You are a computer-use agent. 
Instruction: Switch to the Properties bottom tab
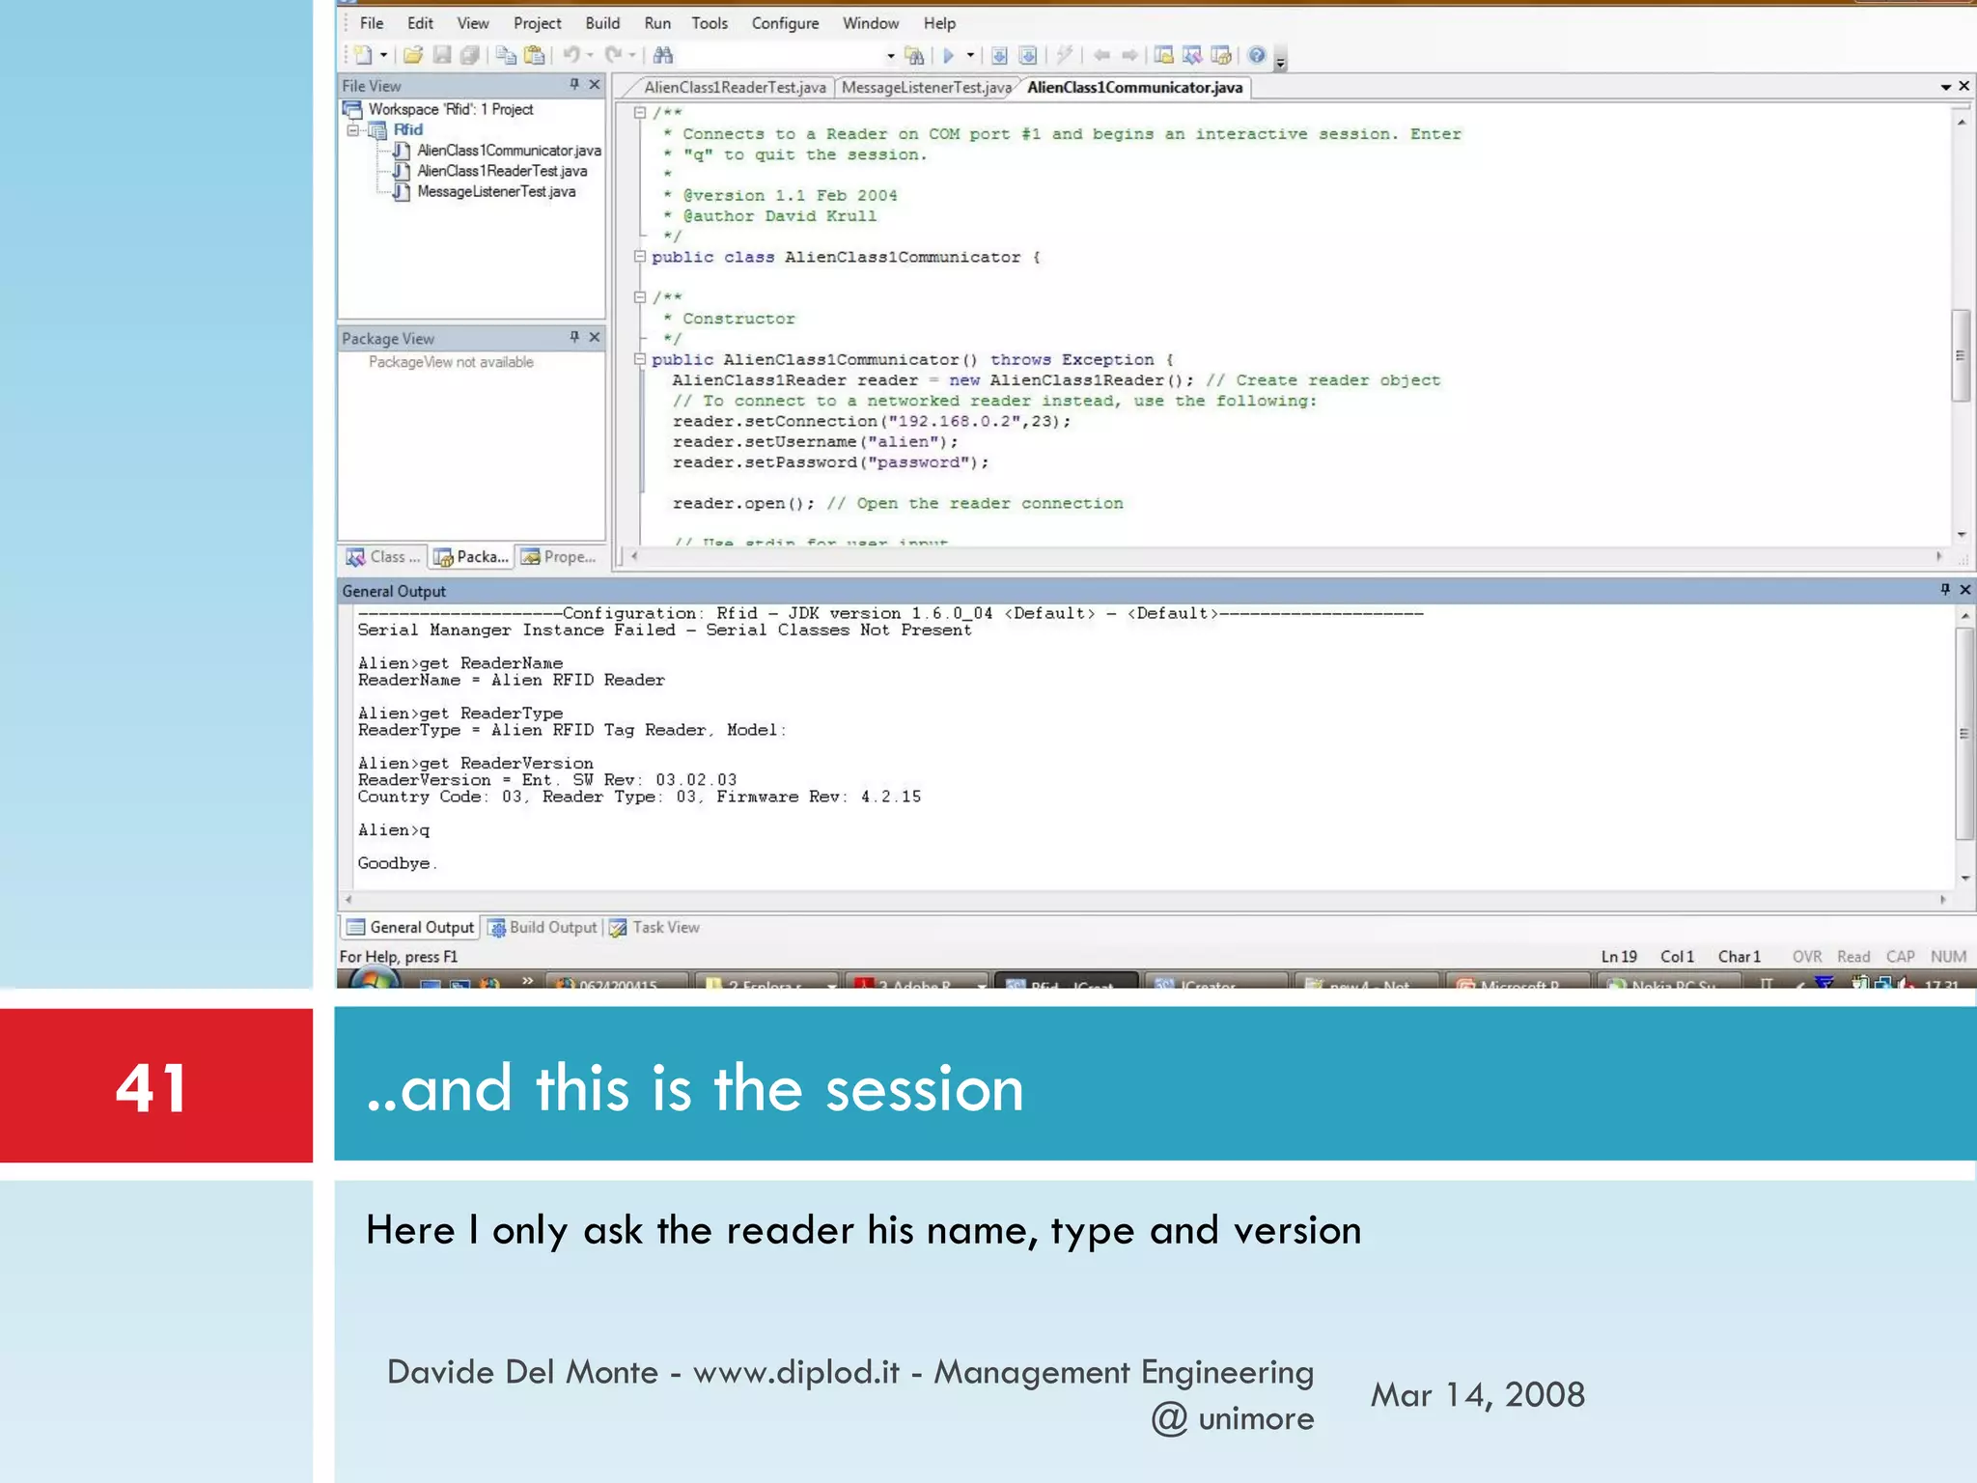(559, 557)
